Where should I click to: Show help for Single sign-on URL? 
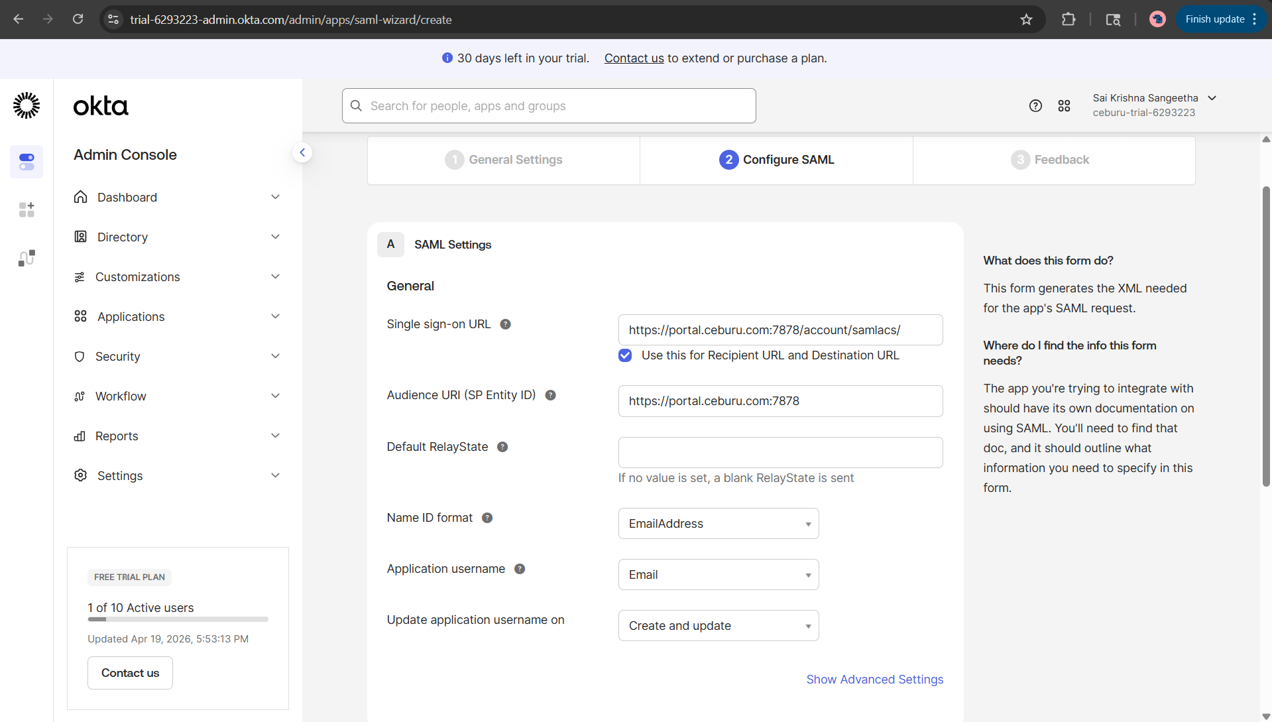click(x=505, y=324)
